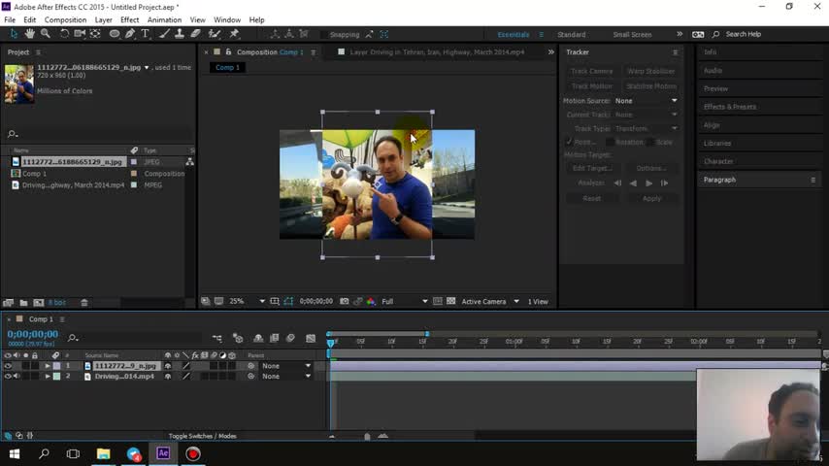This screenshot has height=466, width=829.
Task: Click the timeline zoom slider
Action: pos(367,436)
